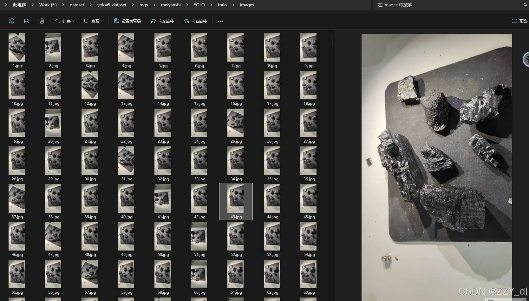The image size is (529, 301).
Task: Expand chevron after meiyanshi in breadcrumb
Action: click(x=187, y=5)
